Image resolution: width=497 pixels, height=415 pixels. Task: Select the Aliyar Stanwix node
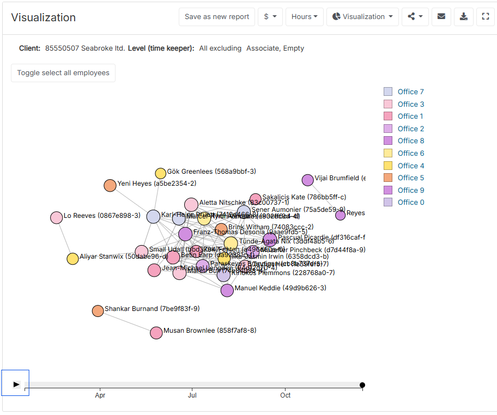pos(72,259)
